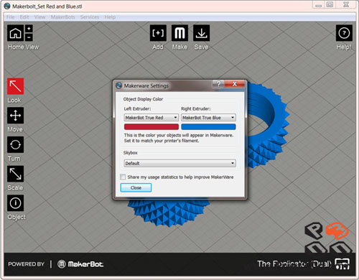Minimize the MakerWare main window
359x280 pixels.
(x=318, y=5)
